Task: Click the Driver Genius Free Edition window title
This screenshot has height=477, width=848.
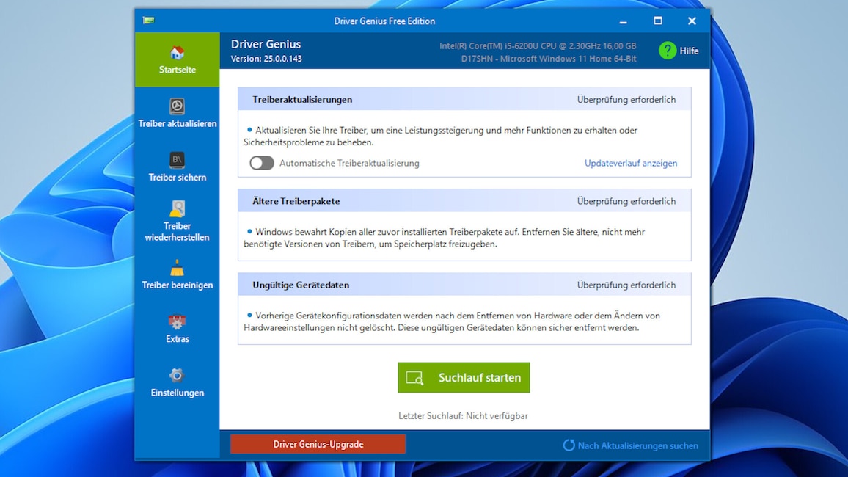Action: click(384, 21)
